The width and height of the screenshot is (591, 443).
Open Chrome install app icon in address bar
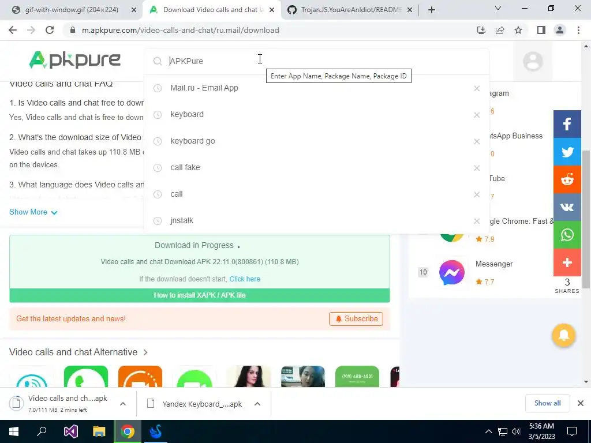point(481,30)
